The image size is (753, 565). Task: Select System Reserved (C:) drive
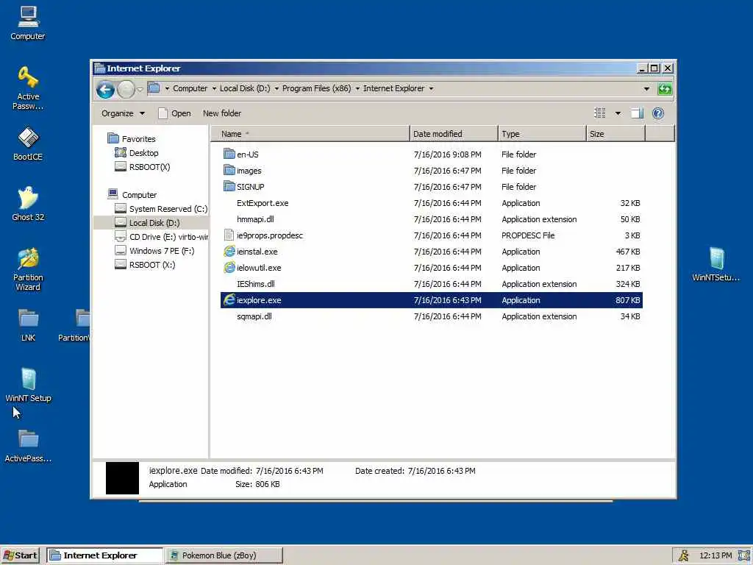168,208
